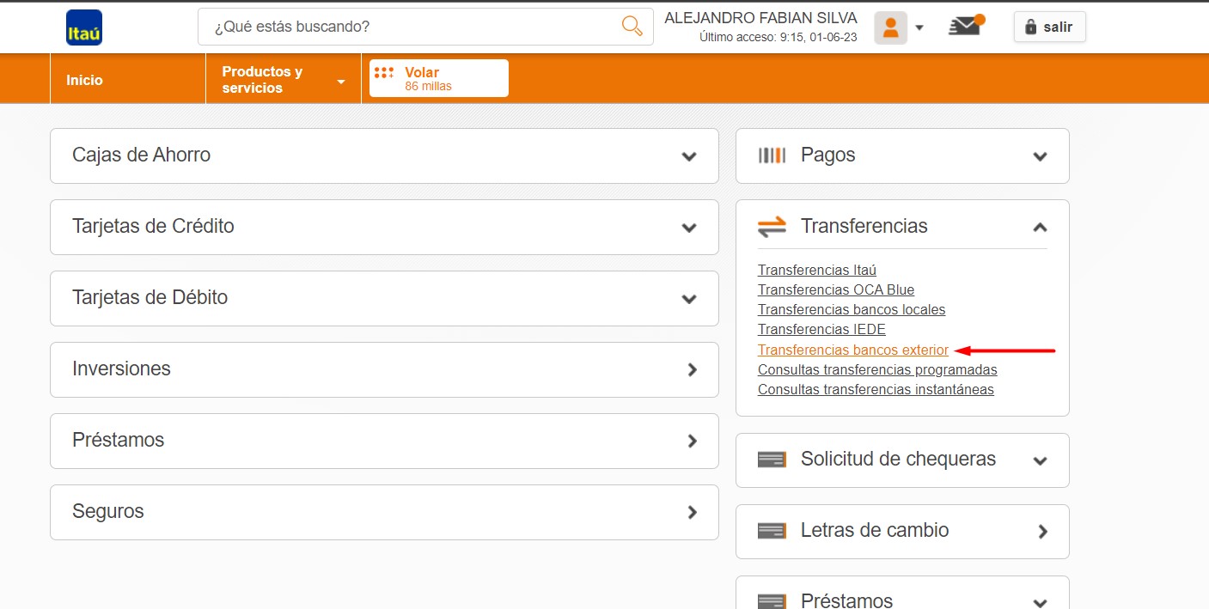Go to the Inicio tab
Screen dimensions: 1209x609
84,80
